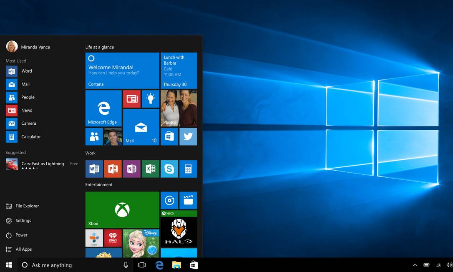Show hidden system tray icons
Viewport: 453px width, 272px height.
click(415, 265)
